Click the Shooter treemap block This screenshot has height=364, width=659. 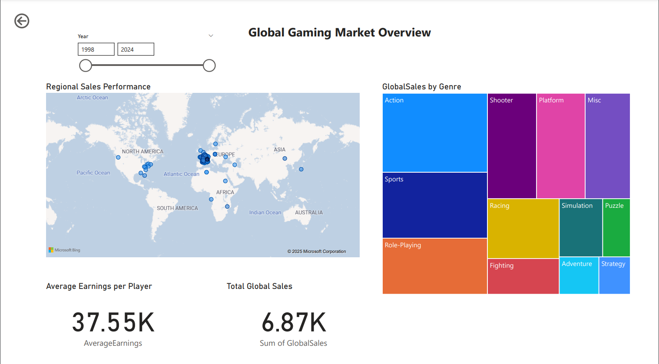512,146
